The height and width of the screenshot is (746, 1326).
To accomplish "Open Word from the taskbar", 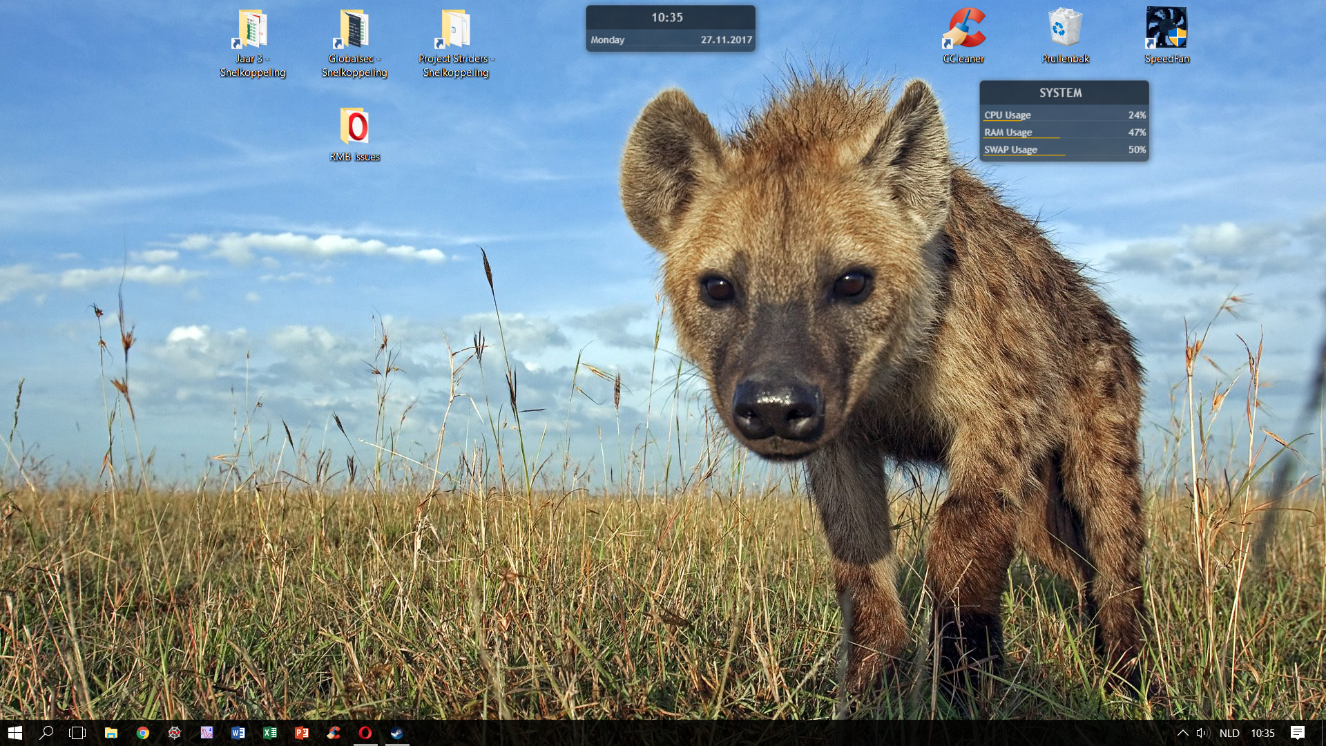I will (238, 733).
